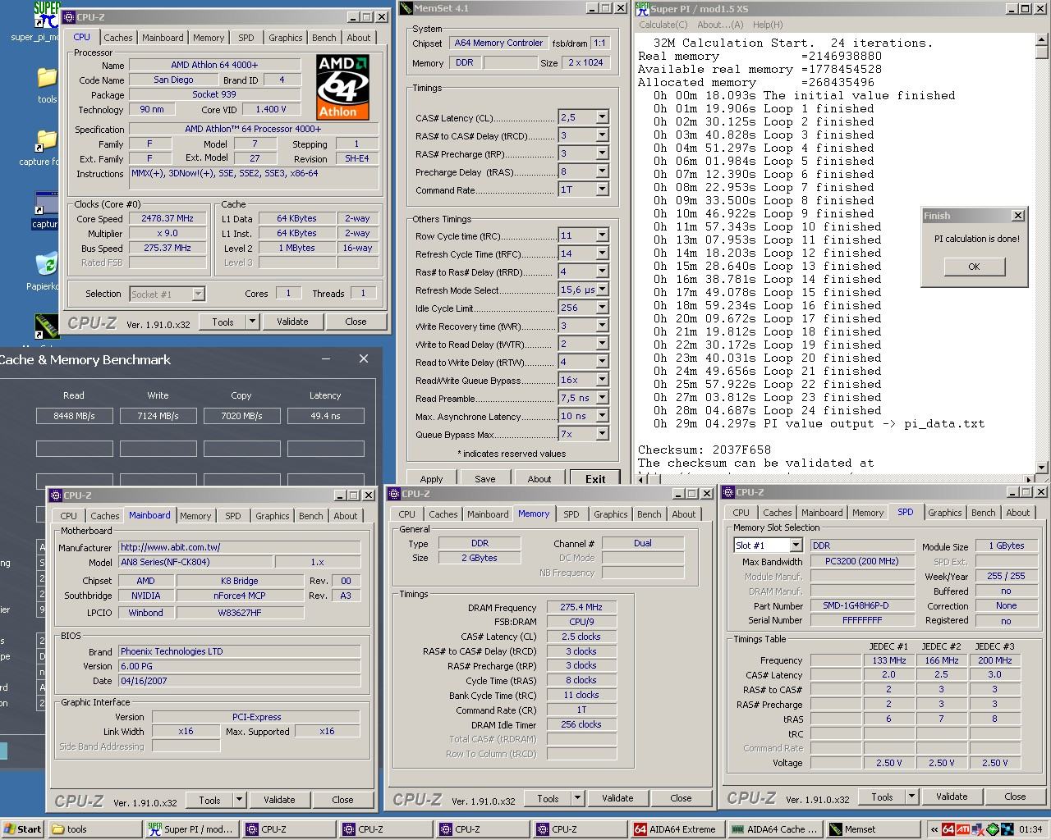Image resolution: width=1051 pixels, height=840 pixels.
Task: Click the AIDA64 tray icon
Action: 948,829
